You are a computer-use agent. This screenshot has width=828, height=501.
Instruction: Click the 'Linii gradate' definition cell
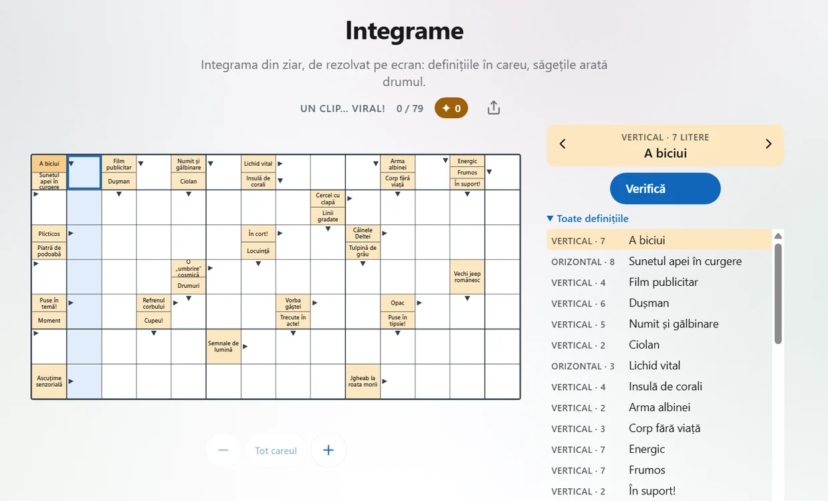[328, 216]
